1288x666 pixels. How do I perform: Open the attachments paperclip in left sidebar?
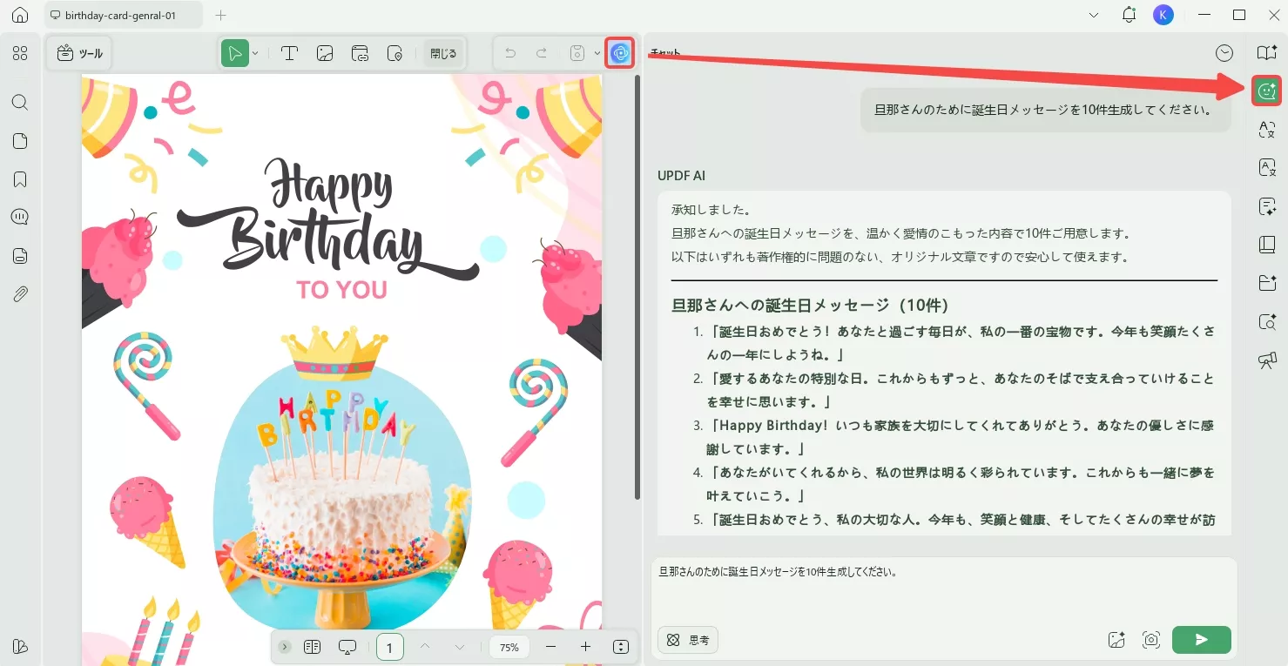(x=19, y=293)
